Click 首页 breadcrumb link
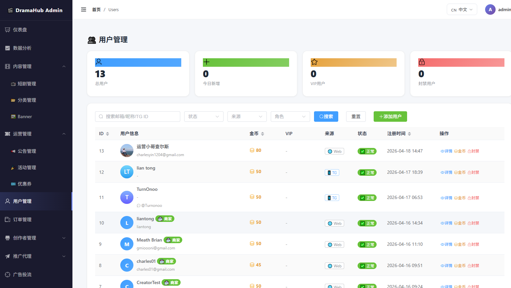 [96, 9]
